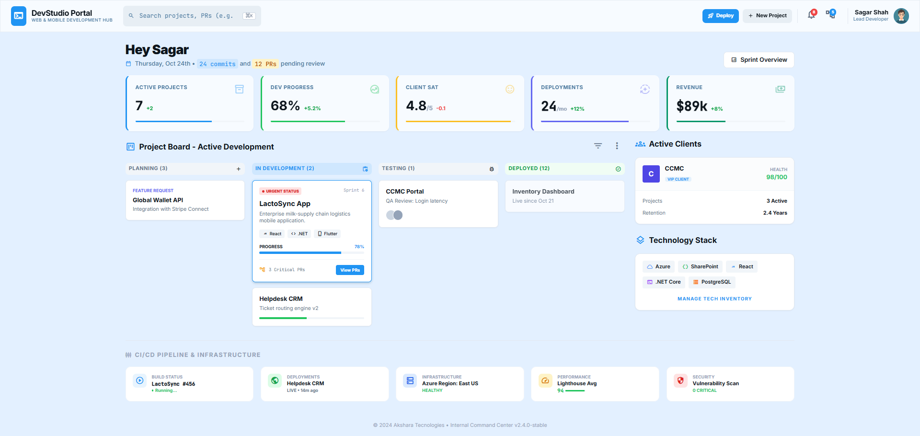Click the security shield icon
The height and width of the screenshot is (436, 920).
click(680, 380)
